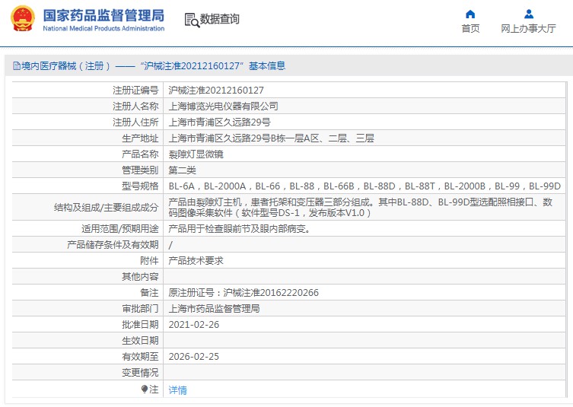573x407 pixels.
Task: Open the 网上办事大厅 link
Action: [x=528, y=28]
